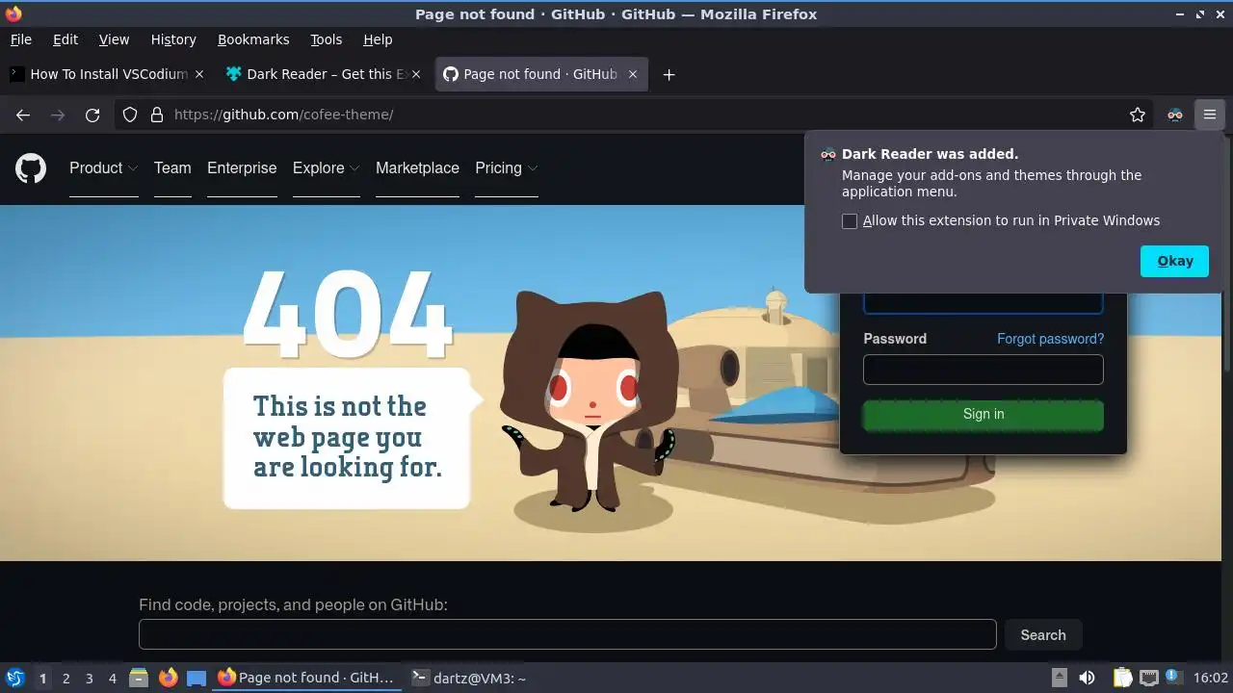Click the GitHub search input box
The height and width of the screenshot is (693, 1233).
567,634
